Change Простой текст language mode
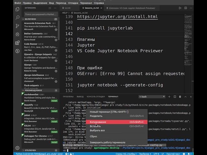The width and height of the screenshot is (207, 155). (x=173, y=154)
